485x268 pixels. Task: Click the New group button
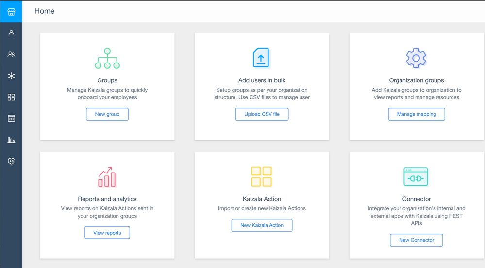click(x=107, y=114)
